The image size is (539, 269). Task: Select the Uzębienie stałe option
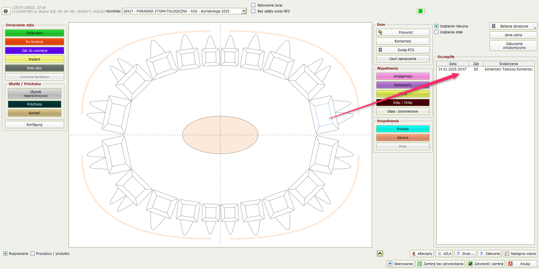[437, 32]
